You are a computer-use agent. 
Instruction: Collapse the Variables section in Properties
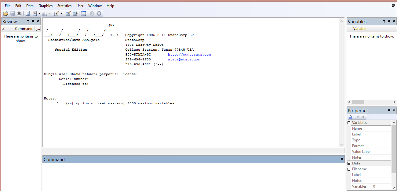[349, 123]
